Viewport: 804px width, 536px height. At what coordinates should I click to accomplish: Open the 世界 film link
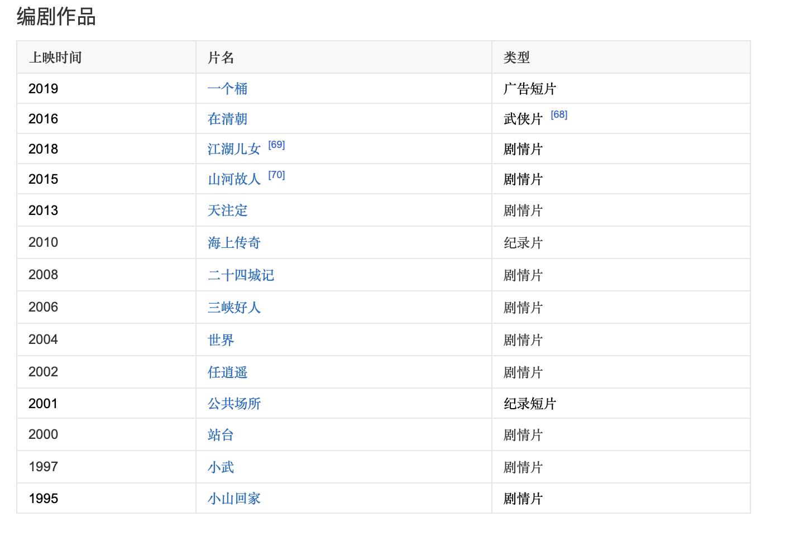pyautogui.click(x=221, y=340)
